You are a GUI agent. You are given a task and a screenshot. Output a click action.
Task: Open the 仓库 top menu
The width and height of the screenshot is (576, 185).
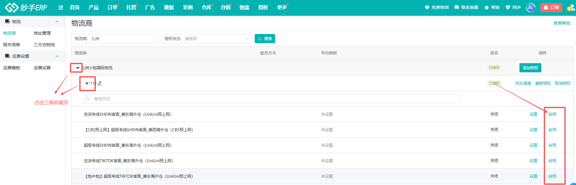coord(207,8)
